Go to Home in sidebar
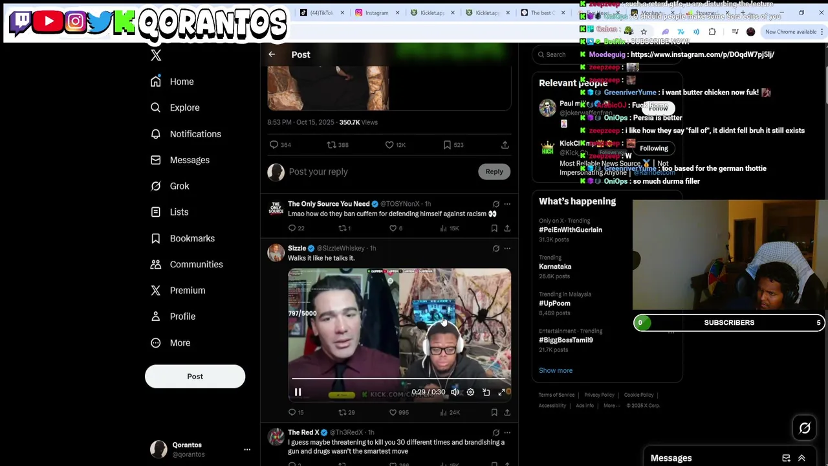Viewport: 828px width, 466px height. [172, 82]
